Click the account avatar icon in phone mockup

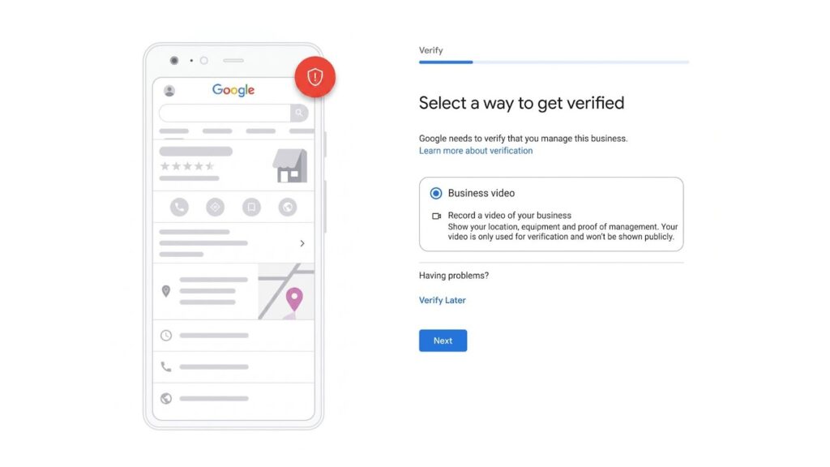pos(169,91)
